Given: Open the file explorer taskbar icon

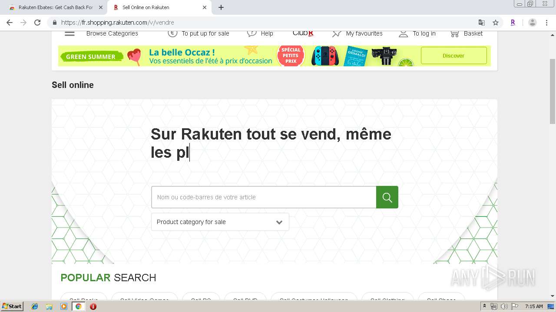Looking at the screenshot, I should 49,306.
